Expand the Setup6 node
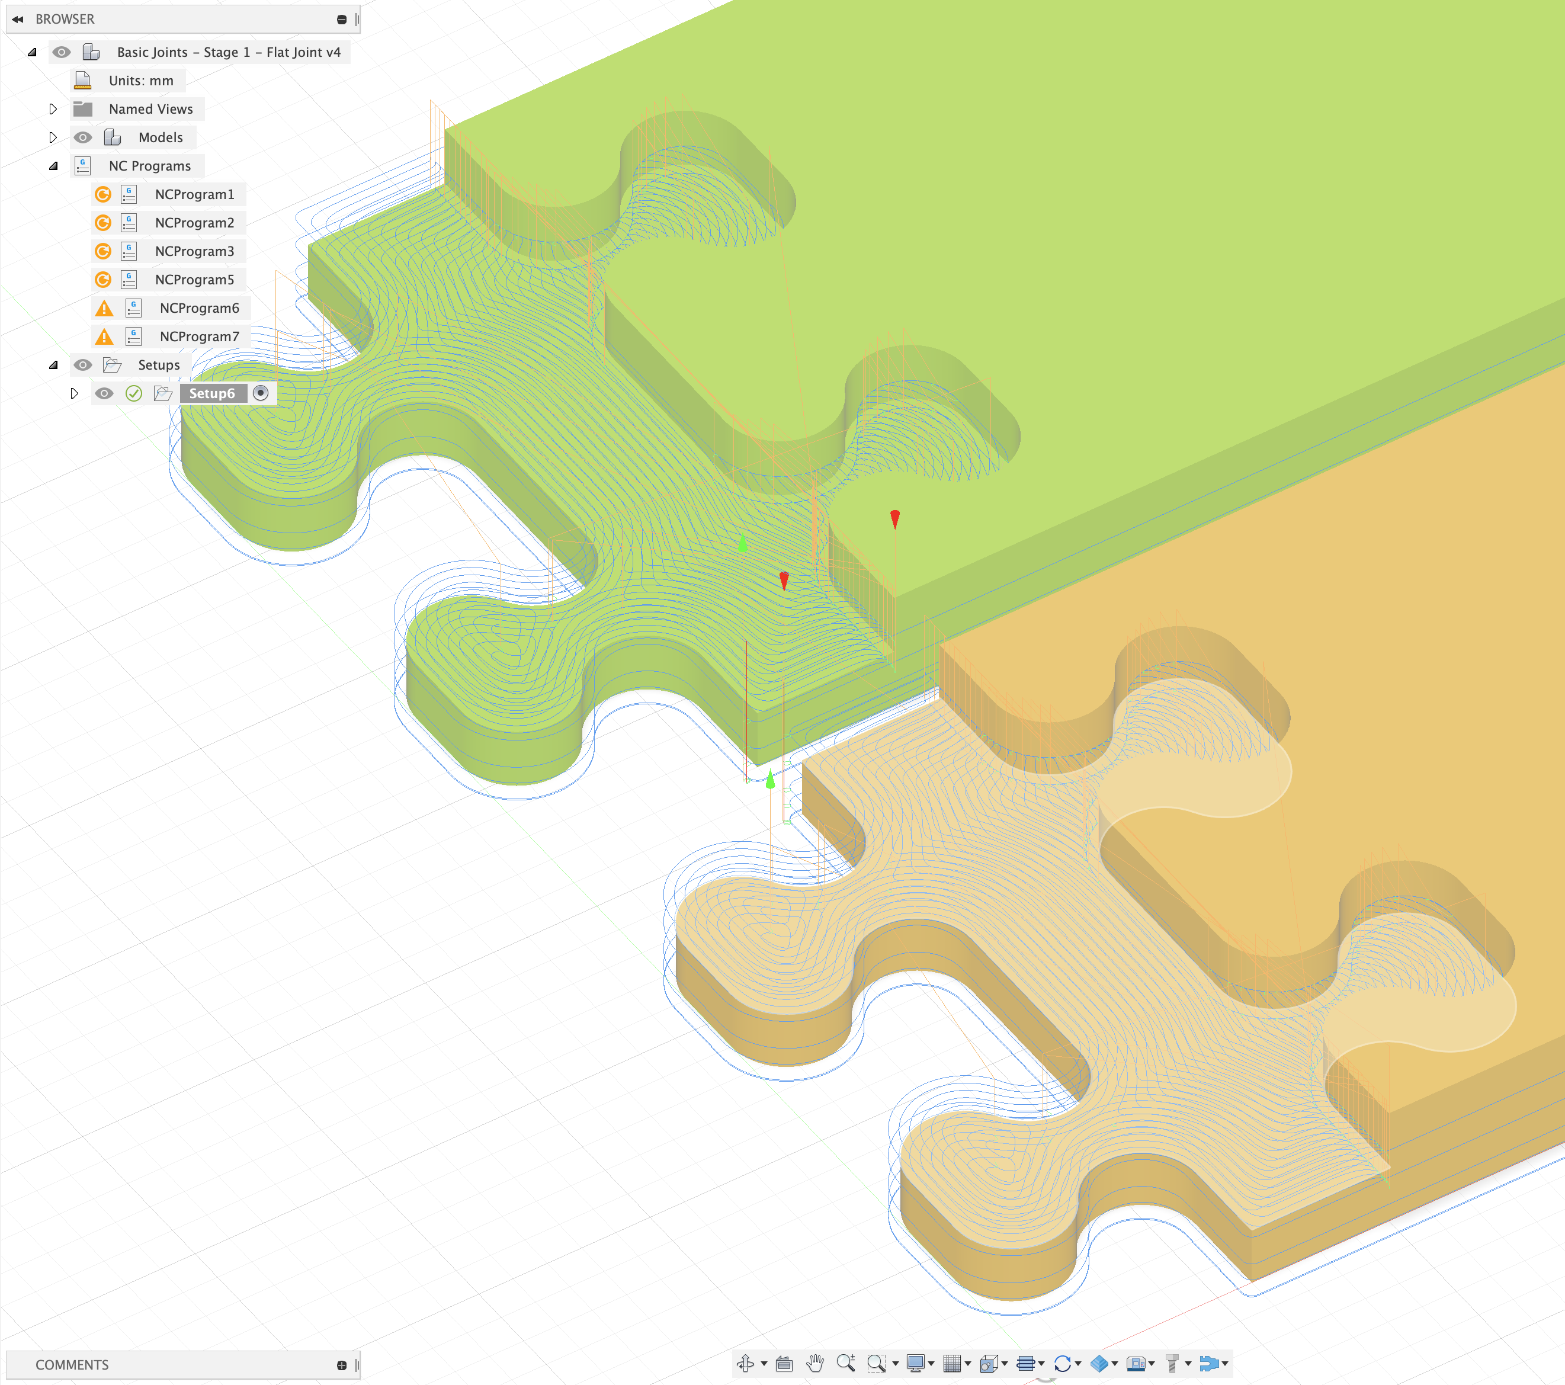Image resolution: width=1565 pixels, height=1385 pixels. click(x=74, y=393)
